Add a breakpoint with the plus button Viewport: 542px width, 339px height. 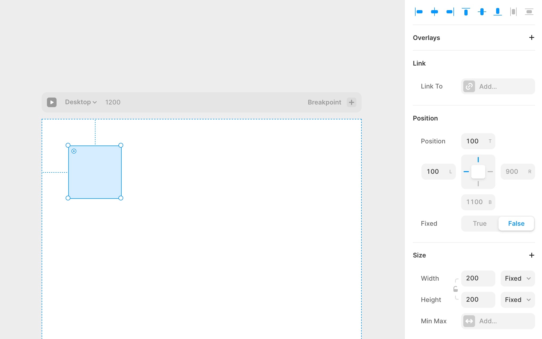click(351, 102)
